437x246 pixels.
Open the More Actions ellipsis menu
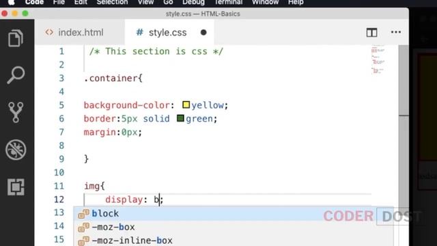(396, 32)
